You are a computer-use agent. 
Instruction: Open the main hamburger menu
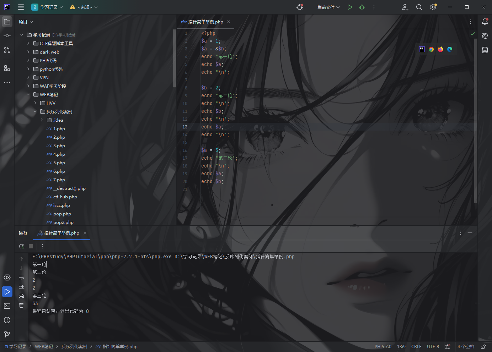point(21,7)
